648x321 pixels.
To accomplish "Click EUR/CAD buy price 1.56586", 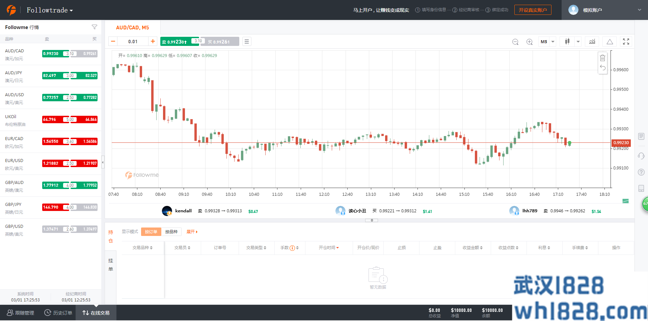I will coord(84,141).
